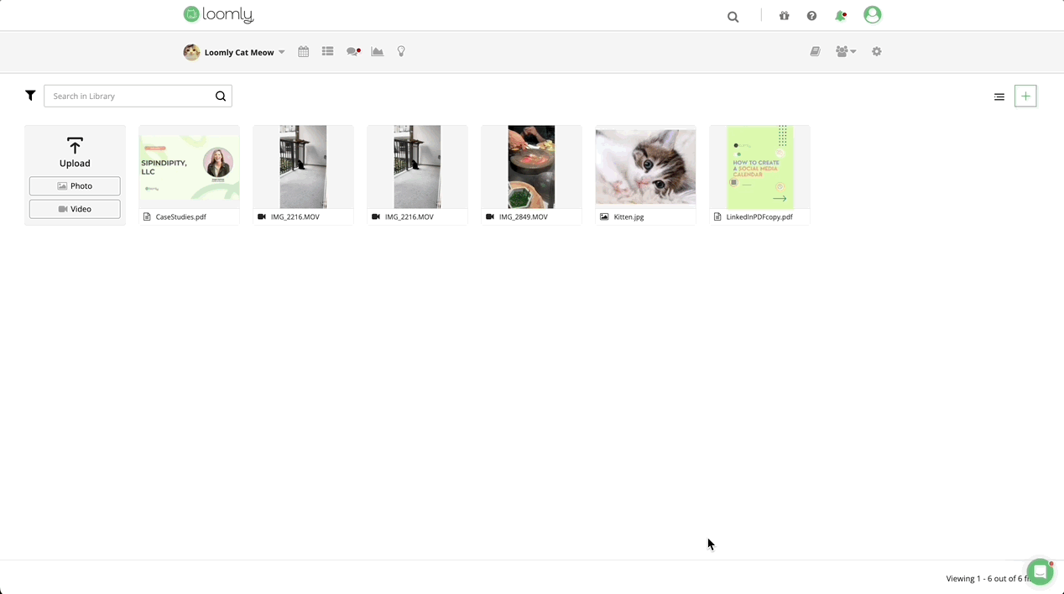Add new asset with the green plus button
The height and width of the screenshot is (594, 1064).
point(1025,96)
